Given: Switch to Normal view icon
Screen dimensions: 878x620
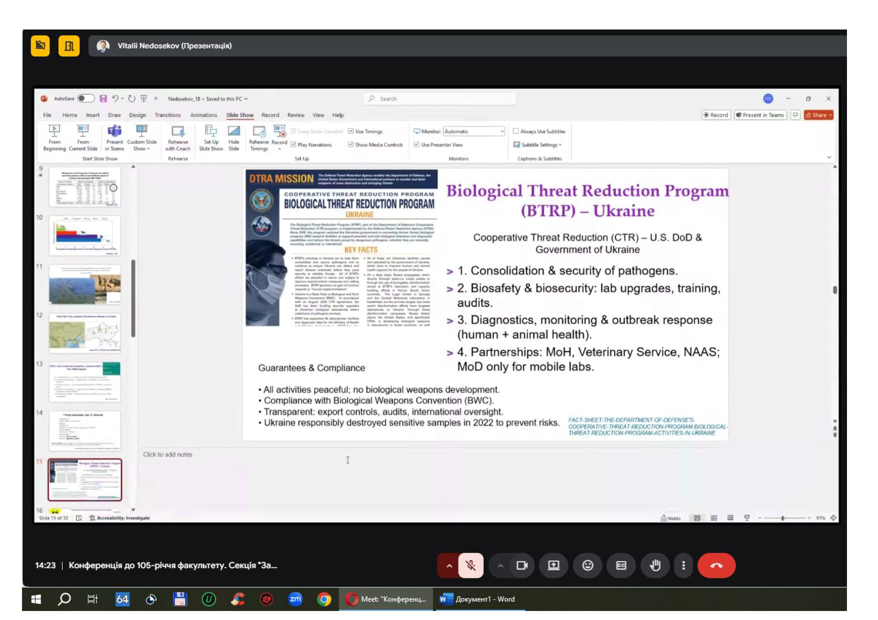Looking at the screenshot, I should [697, 518].
